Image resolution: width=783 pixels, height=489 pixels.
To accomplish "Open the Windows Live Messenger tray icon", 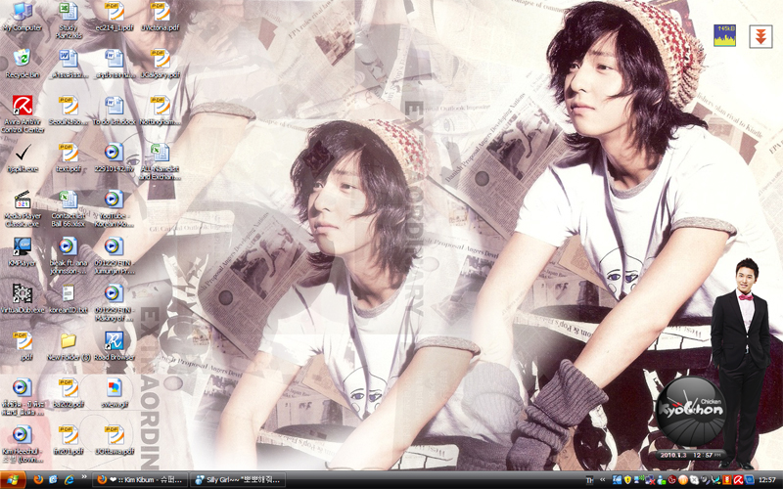I will pyautogui.click(x=662, y=480).
